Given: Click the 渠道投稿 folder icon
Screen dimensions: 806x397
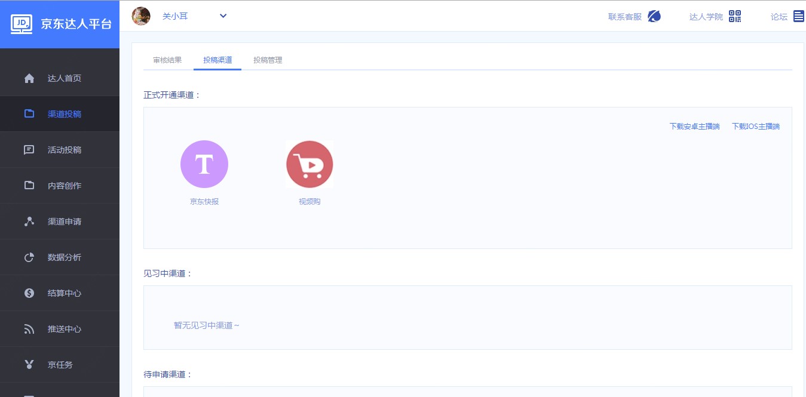Looking at the screenshot, I should click(29, 113).
